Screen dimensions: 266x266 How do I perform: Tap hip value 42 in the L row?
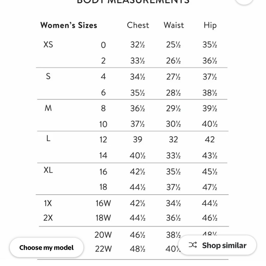coord(210,139)
